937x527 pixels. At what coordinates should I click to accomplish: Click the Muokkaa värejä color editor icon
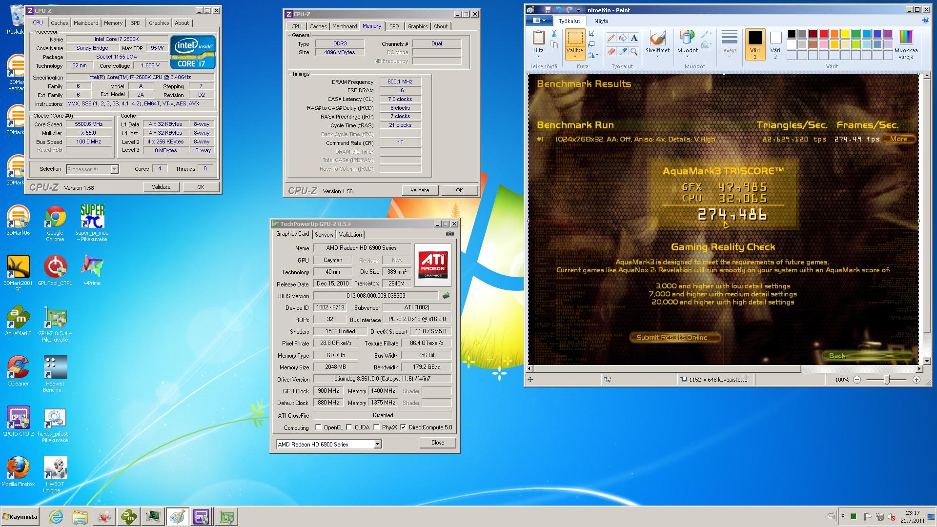coord(906,44)
